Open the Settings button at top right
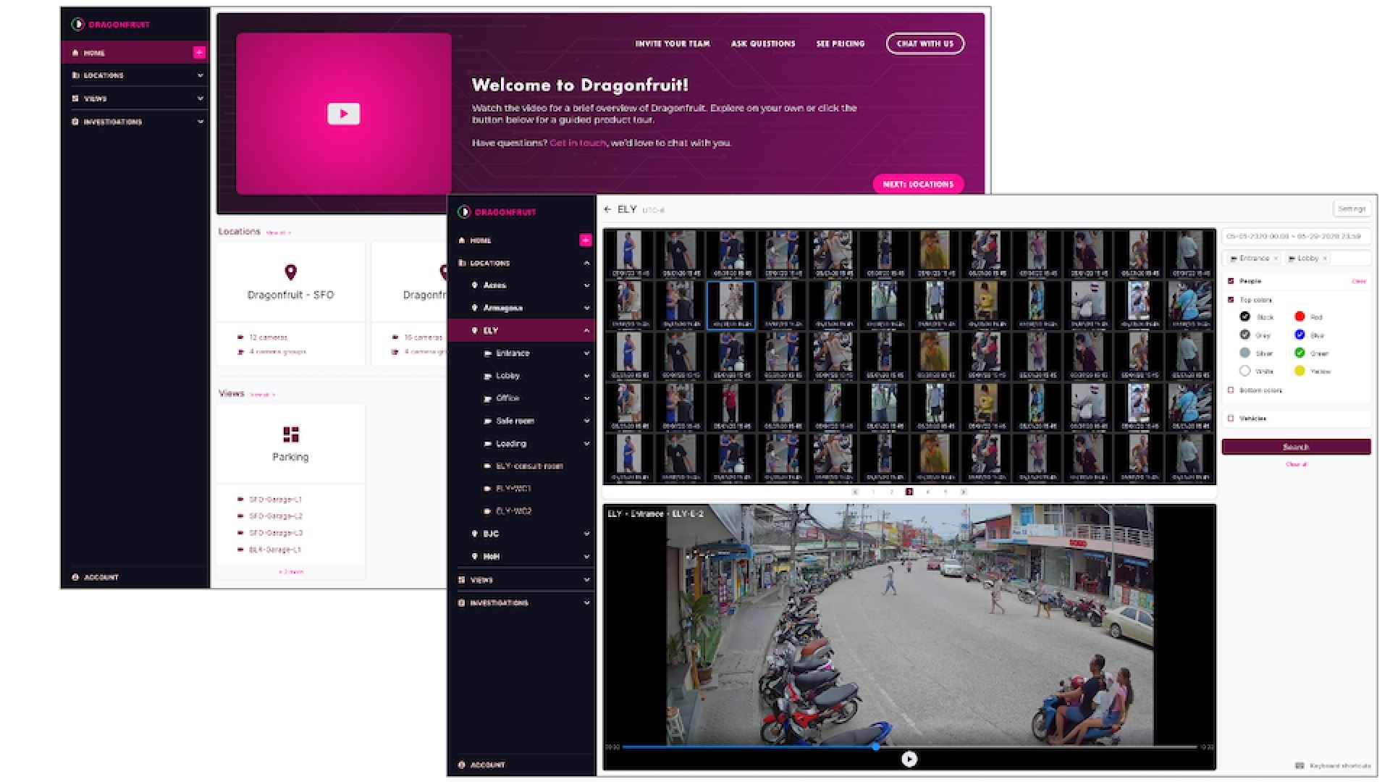The image size is (1390, 782). click(1352, 209)
